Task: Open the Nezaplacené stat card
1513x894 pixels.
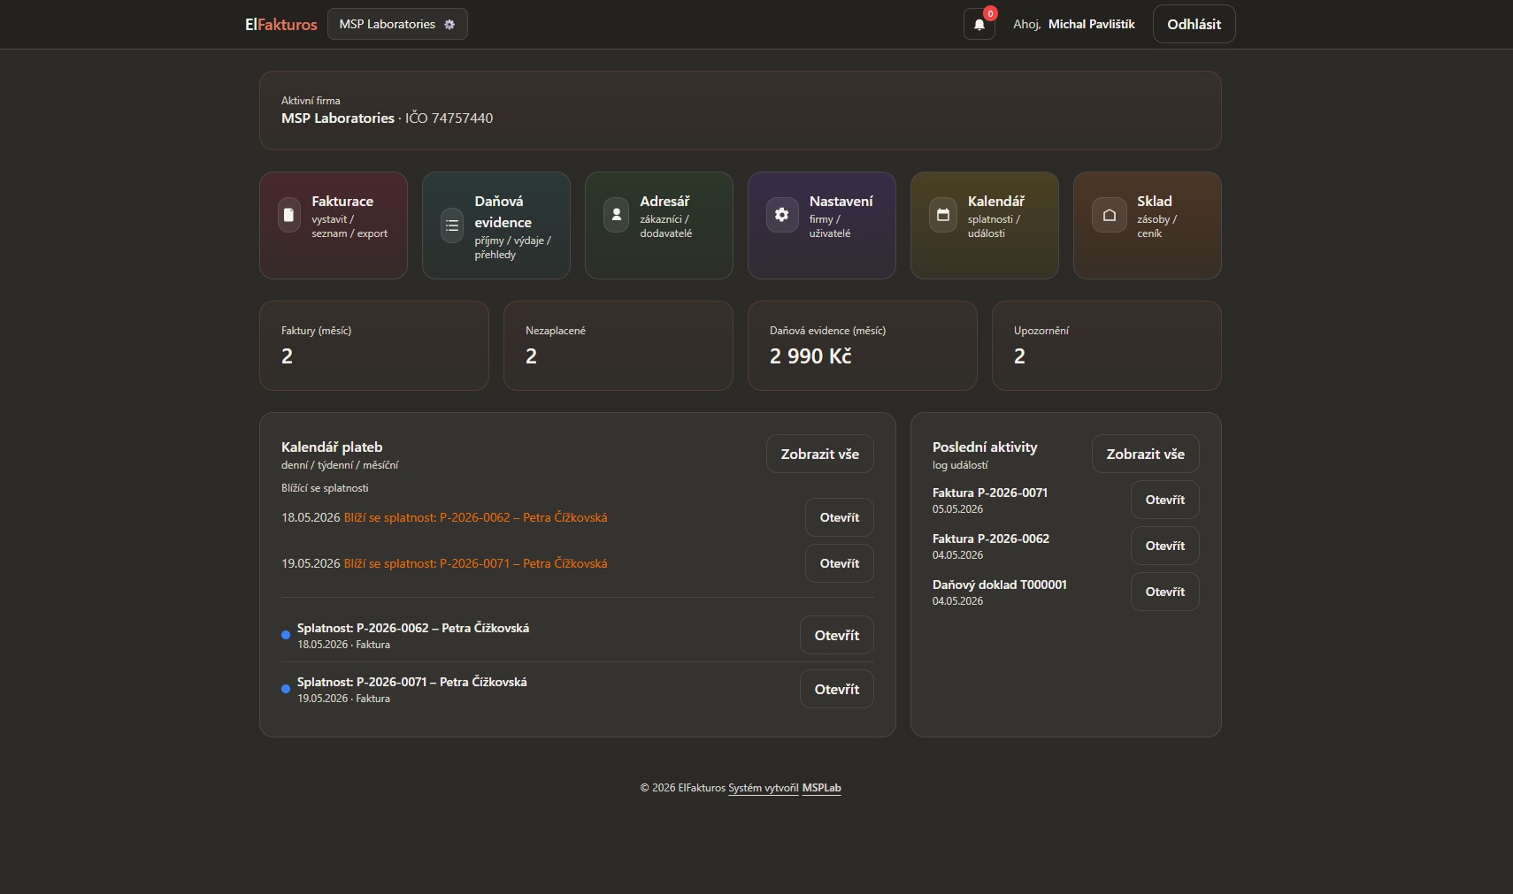Action: click(618, 346)
